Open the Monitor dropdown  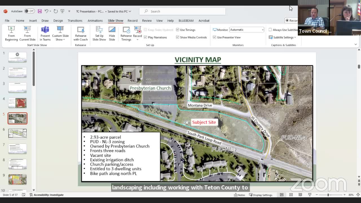tap(247, 30)
